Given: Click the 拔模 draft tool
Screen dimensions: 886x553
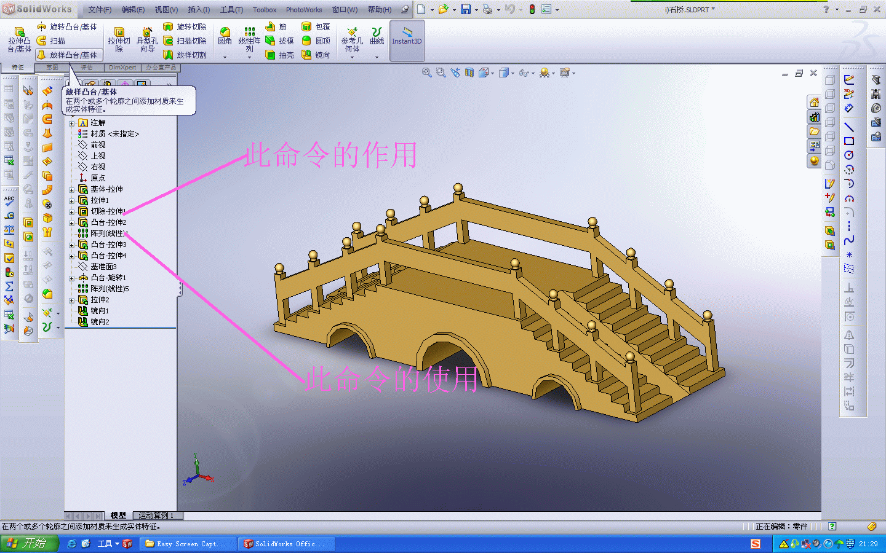Looking at the screenshot, I should tap(279, 41).
